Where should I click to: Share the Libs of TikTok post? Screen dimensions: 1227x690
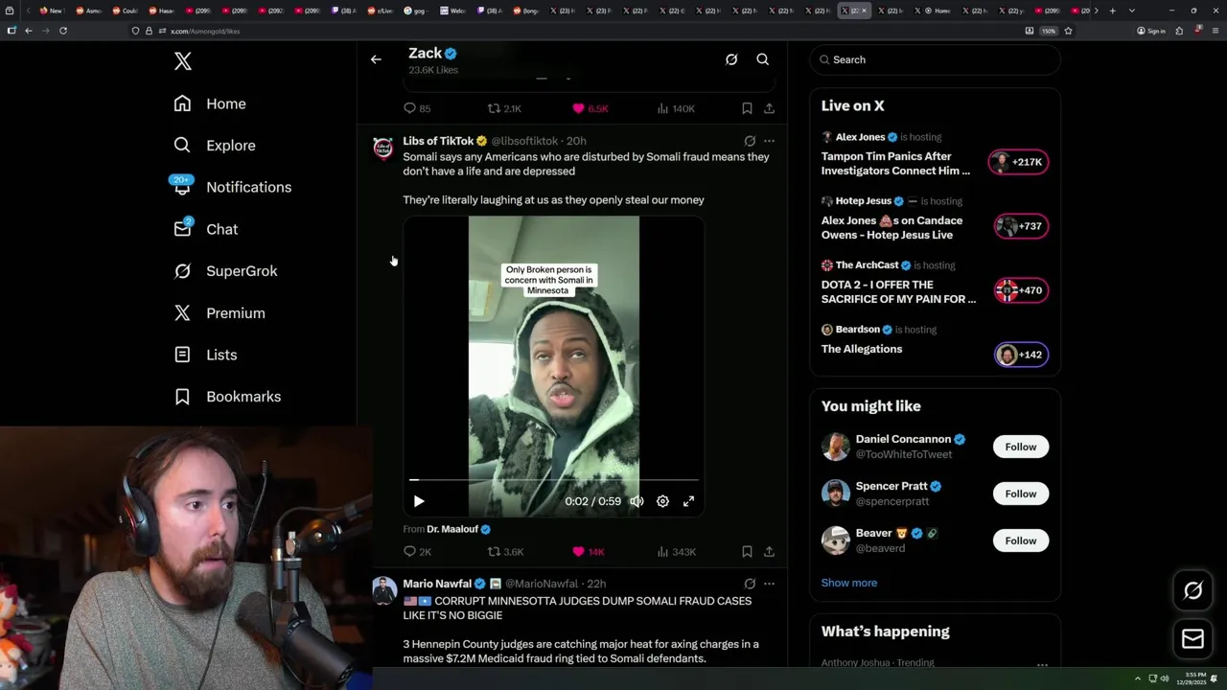(769, 552)
